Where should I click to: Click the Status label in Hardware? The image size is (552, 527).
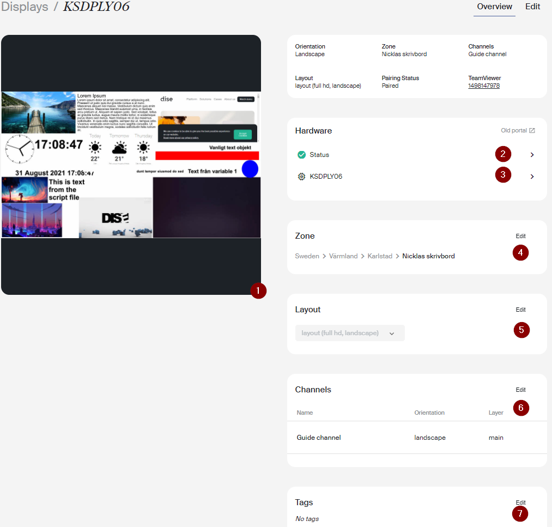[x=319, y=155]
